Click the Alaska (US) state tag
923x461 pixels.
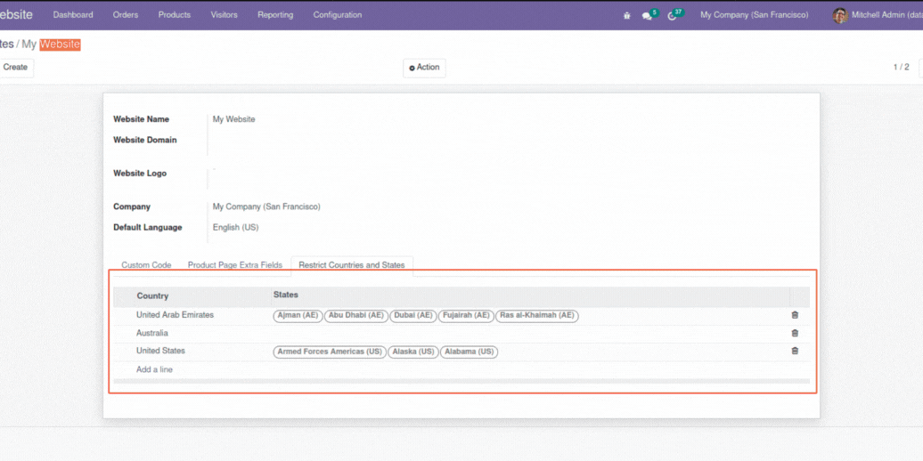coord(413,352)
